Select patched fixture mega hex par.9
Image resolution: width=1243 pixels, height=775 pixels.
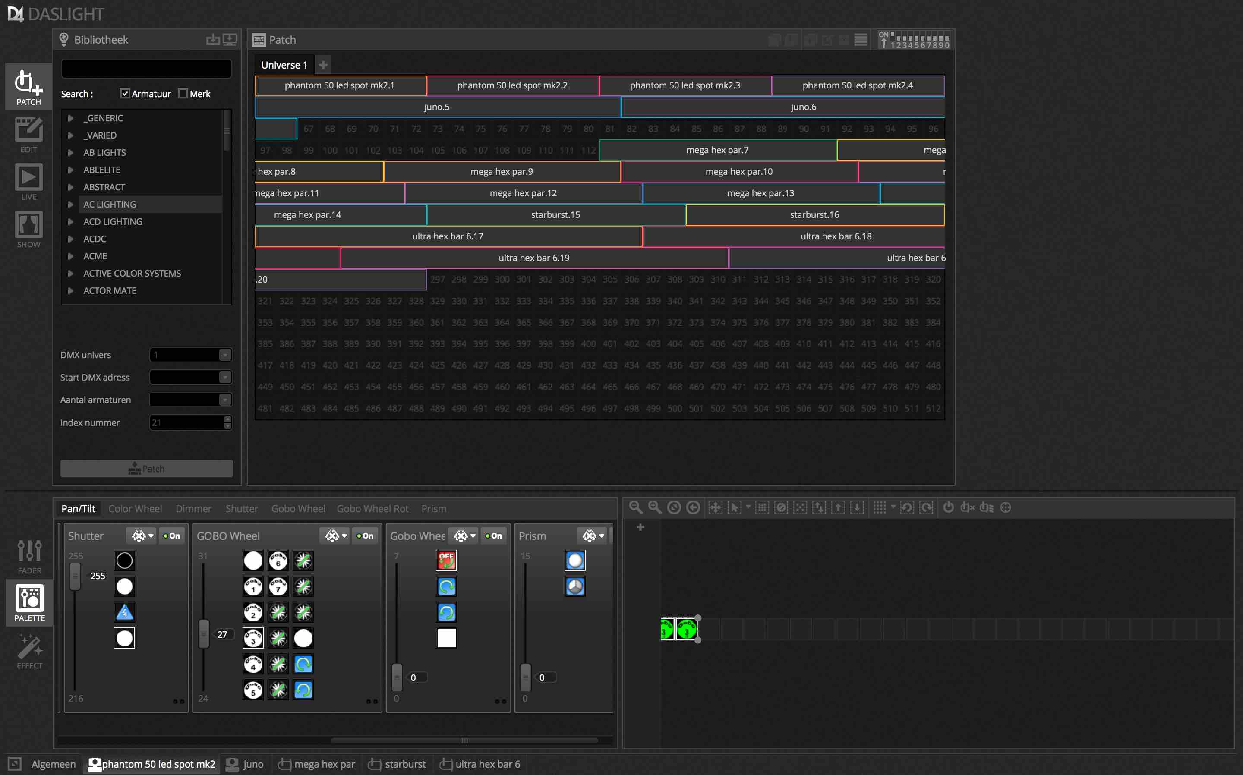point(502,172)
